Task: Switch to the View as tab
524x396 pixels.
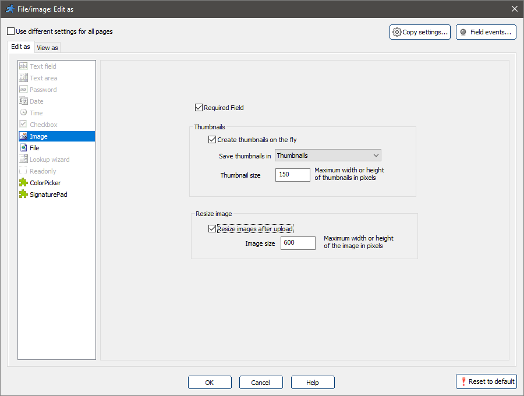Action: 47,48
